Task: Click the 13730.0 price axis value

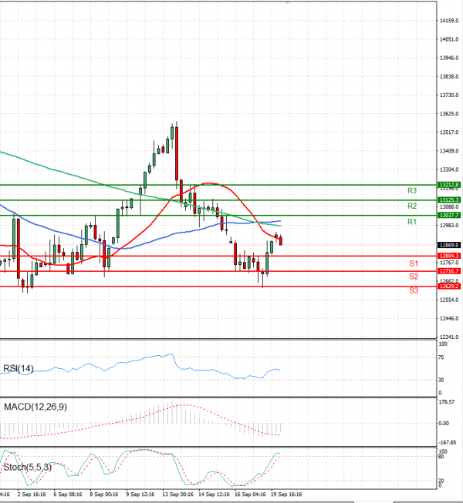Action: coord(449,96)
